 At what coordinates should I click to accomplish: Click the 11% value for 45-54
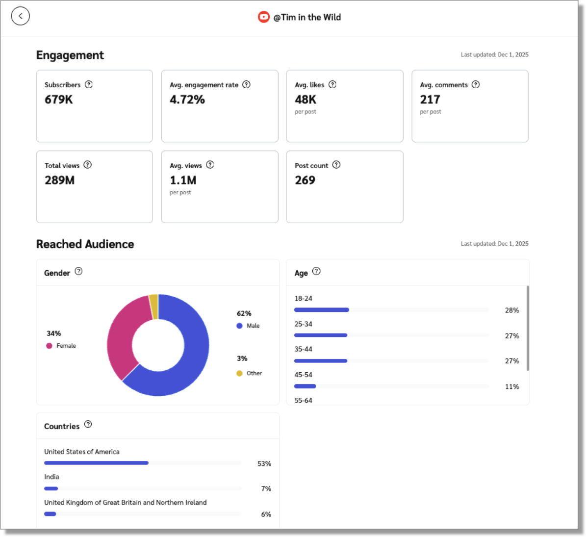click(x=512, y=387)
